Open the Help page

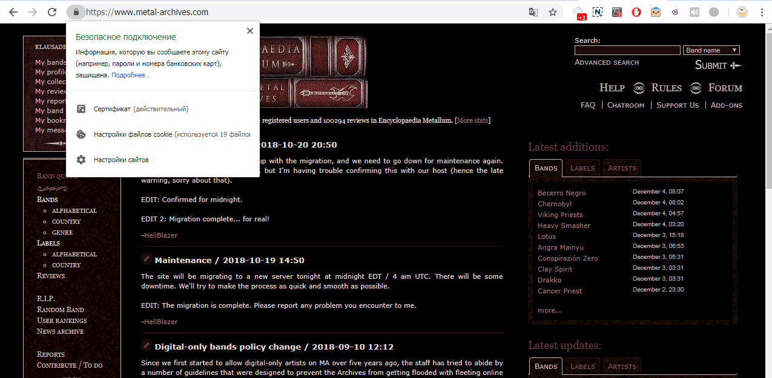[612, 88]
